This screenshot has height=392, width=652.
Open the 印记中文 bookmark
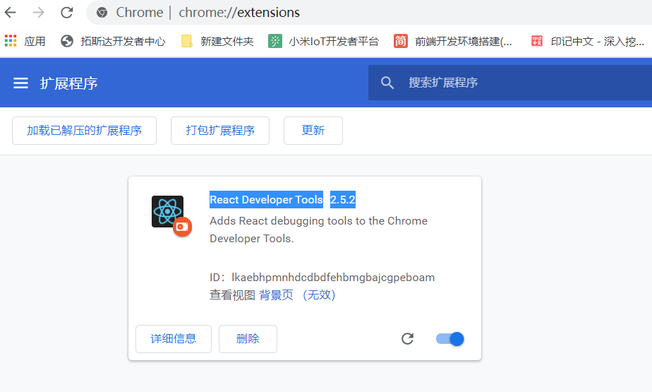tap(588, 41)
